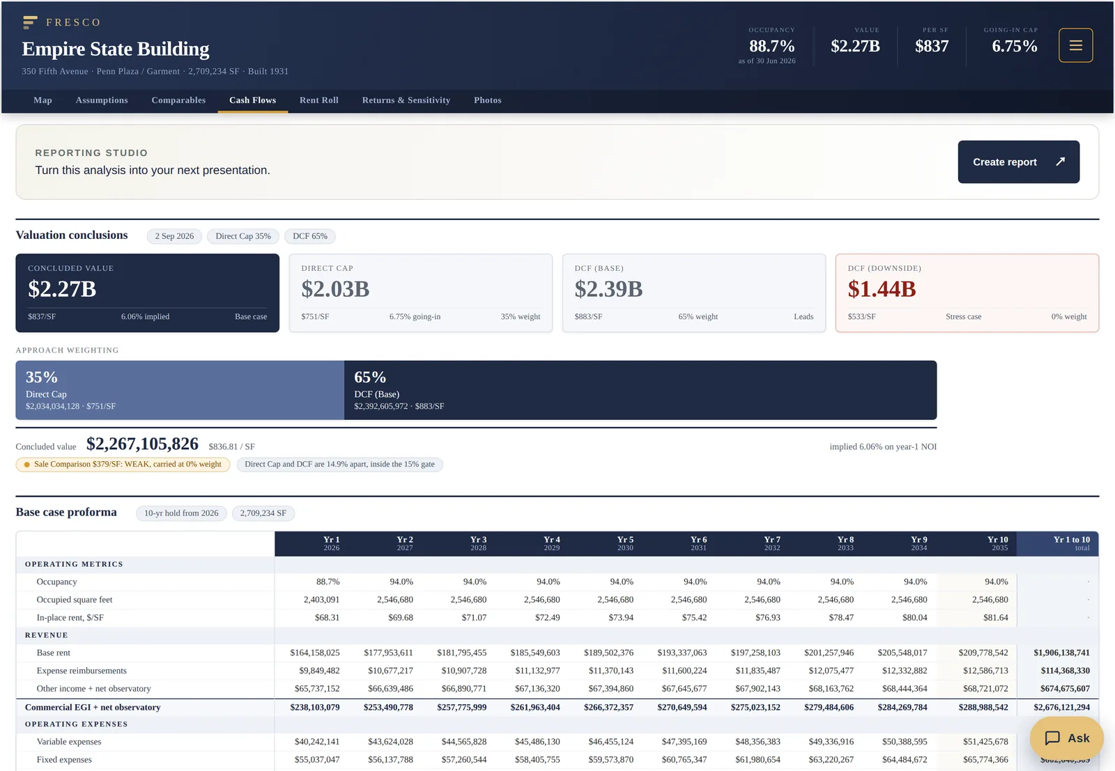Click the Empire State Building title
The image size is (1115, 771).
[x=116, y=49]
